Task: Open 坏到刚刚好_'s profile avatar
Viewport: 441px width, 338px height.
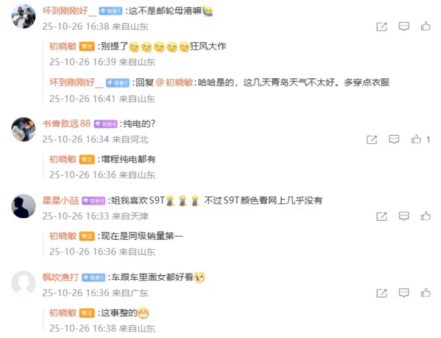Action: 23,17
